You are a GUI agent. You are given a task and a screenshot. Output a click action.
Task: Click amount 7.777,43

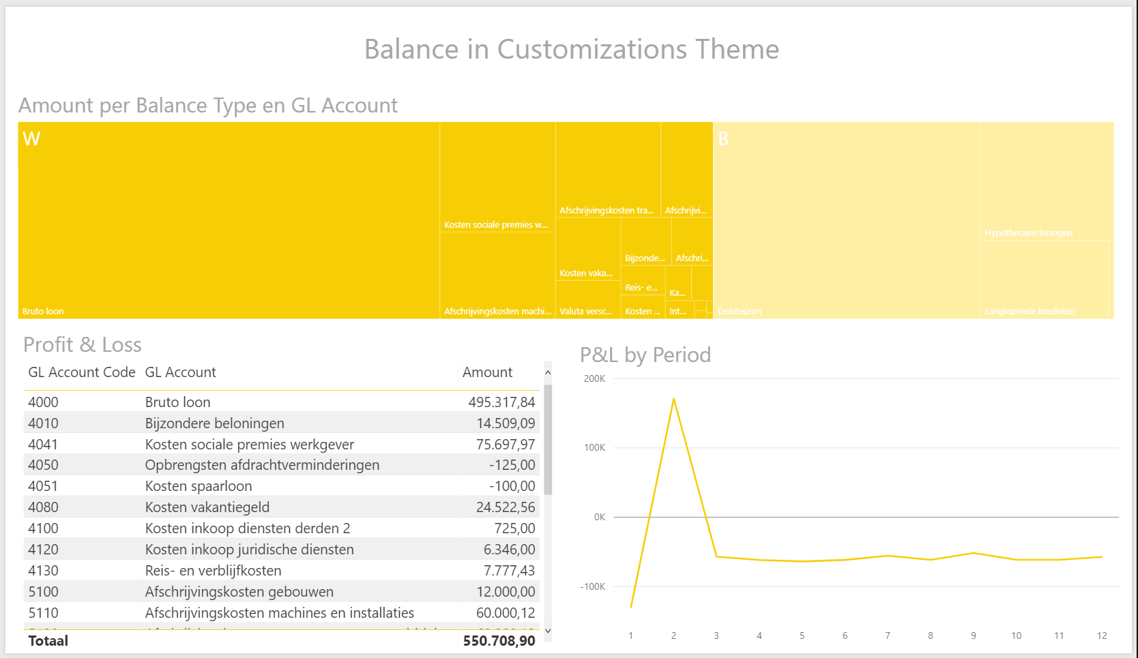(509, 571)
